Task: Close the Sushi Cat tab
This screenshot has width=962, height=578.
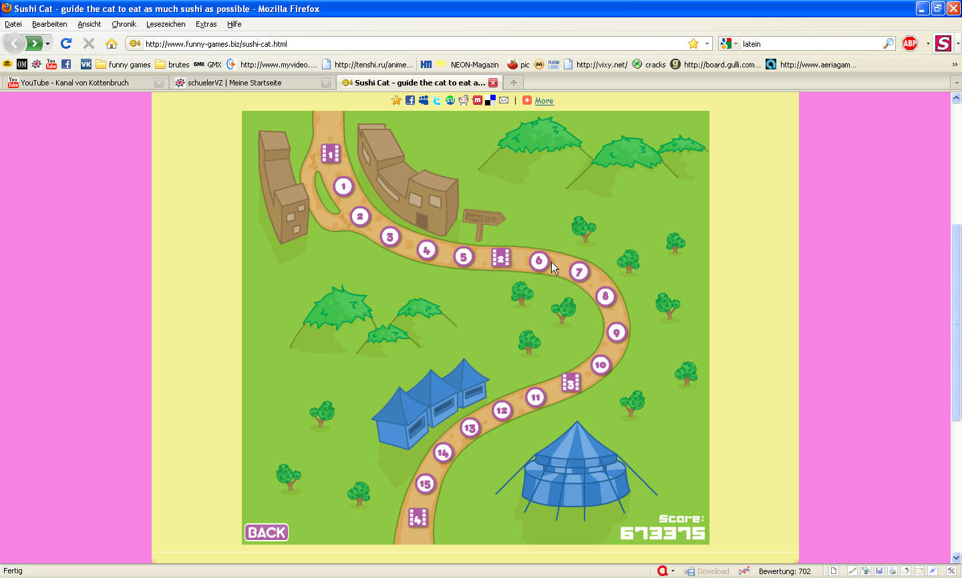Action: pyautogui.click(x=493, y=83)
